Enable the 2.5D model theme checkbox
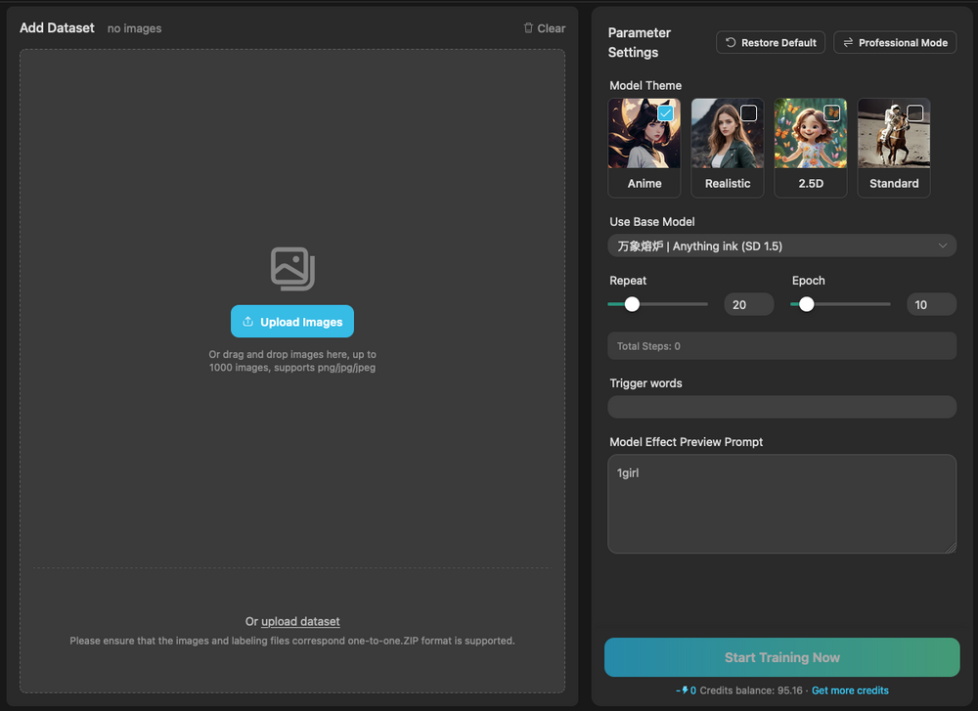Screen dimensions: 978x711 coord(831,113)
